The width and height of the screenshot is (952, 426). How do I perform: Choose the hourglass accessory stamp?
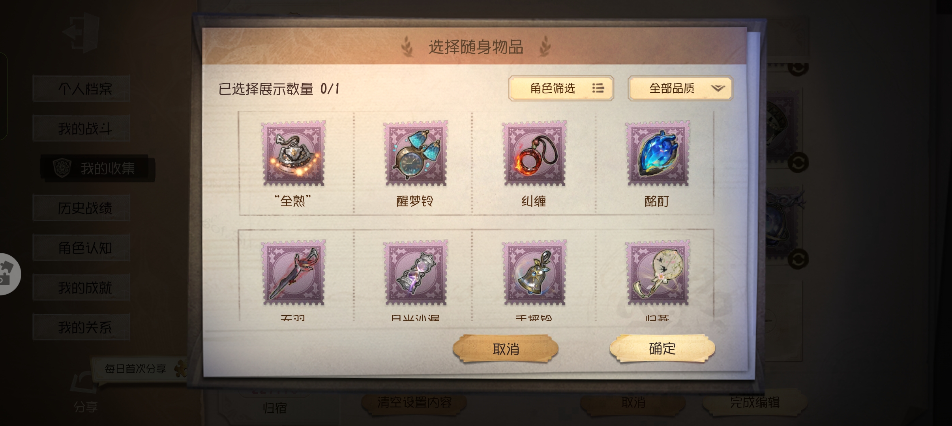tap(416, 273)
